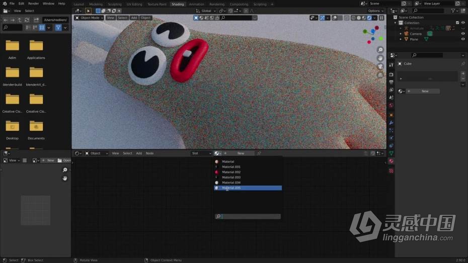
Task: Open the Window menu
Action: click(48, 4)
